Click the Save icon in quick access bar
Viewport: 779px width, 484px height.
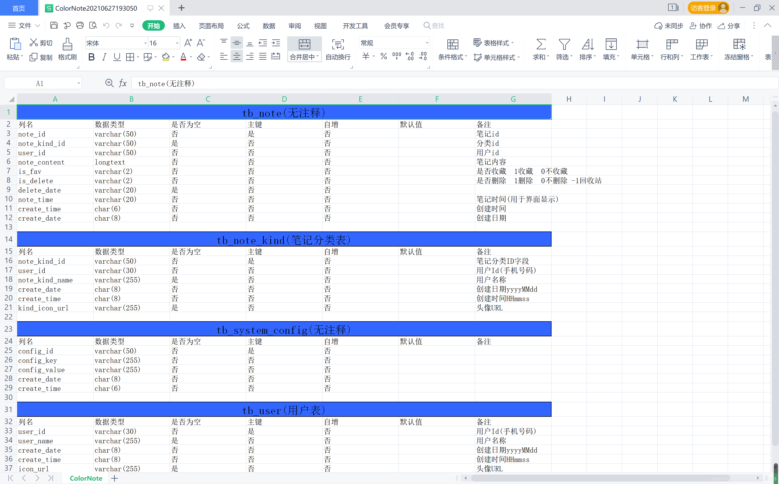click(54, 25)
